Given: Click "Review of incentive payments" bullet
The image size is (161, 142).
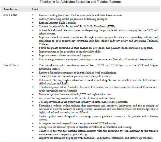Looking at the screenshot, I should pos(78,73).
